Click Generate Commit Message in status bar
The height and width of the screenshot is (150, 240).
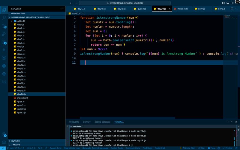(95, 148)
